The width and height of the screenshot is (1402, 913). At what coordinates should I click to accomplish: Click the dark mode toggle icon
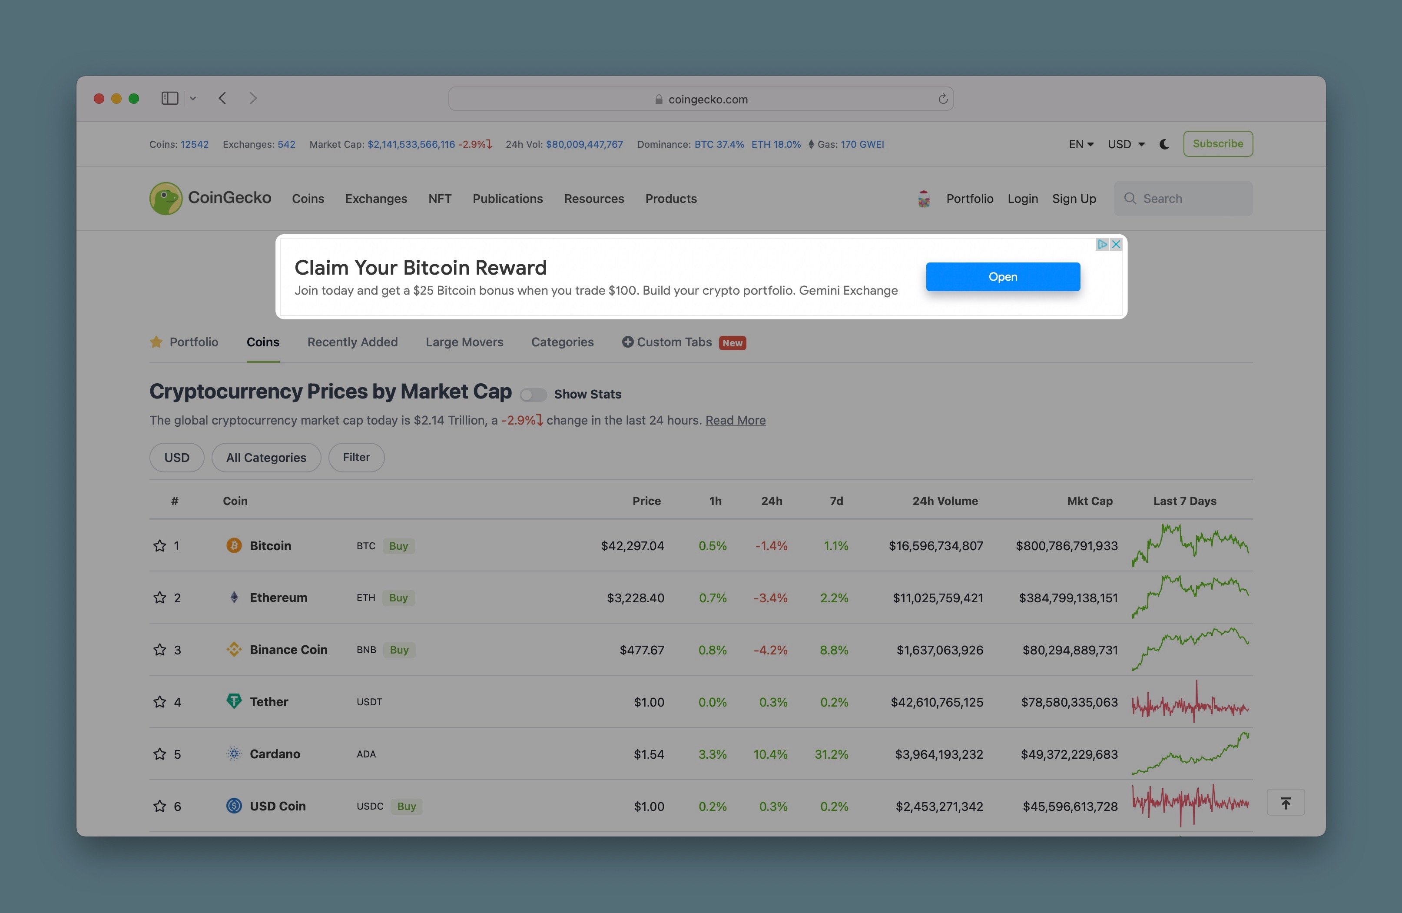1164,143
